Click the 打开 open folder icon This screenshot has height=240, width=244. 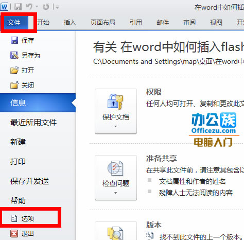pos(14,70)
